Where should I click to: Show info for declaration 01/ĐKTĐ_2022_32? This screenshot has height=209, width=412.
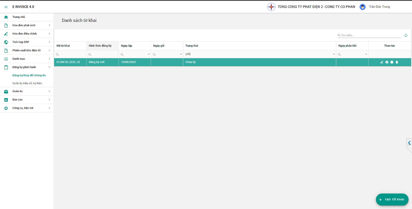(x=392, y=62)
